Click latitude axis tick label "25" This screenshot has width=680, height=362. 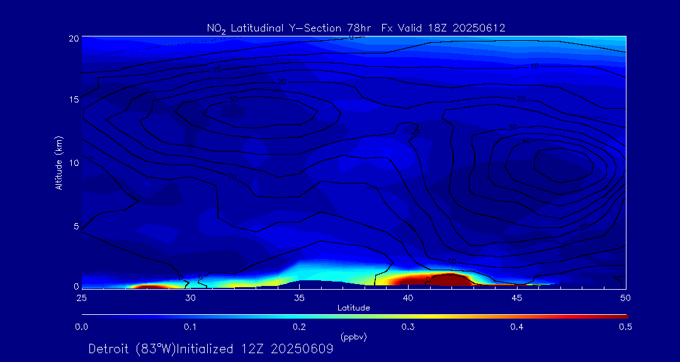(81, 298)
